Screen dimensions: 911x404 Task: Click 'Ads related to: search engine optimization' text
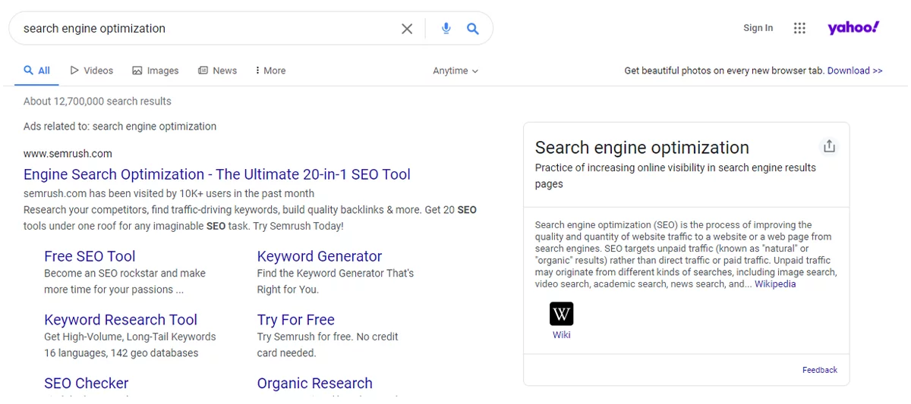[120, 127]
